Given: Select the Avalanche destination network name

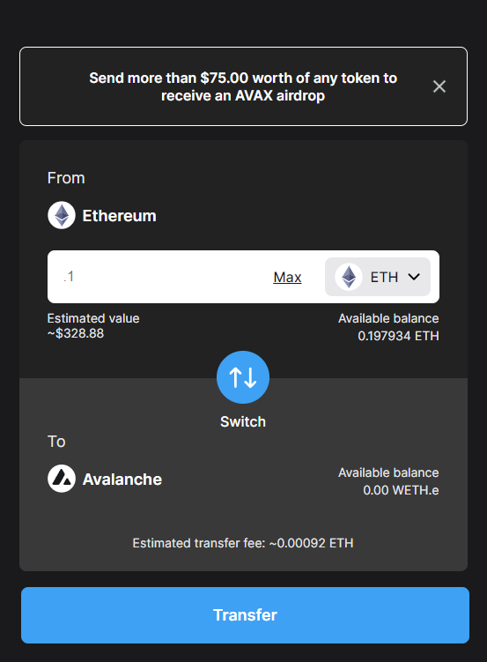Looking at the screenshot, I should [x=122, y=480].
